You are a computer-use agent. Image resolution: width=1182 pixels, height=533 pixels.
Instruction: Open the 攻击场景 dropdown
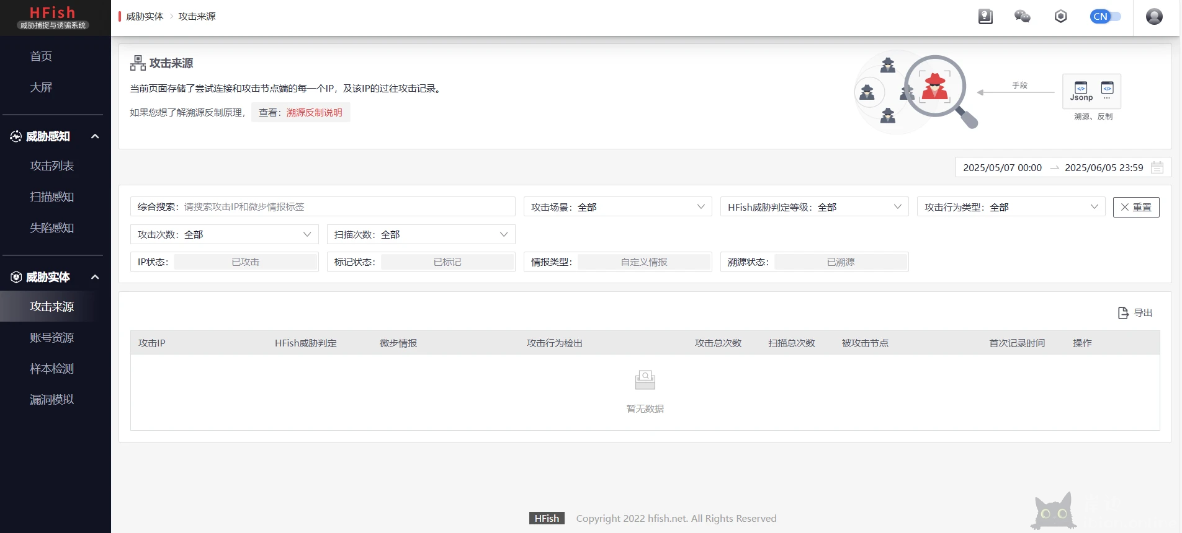coord(617,207)
